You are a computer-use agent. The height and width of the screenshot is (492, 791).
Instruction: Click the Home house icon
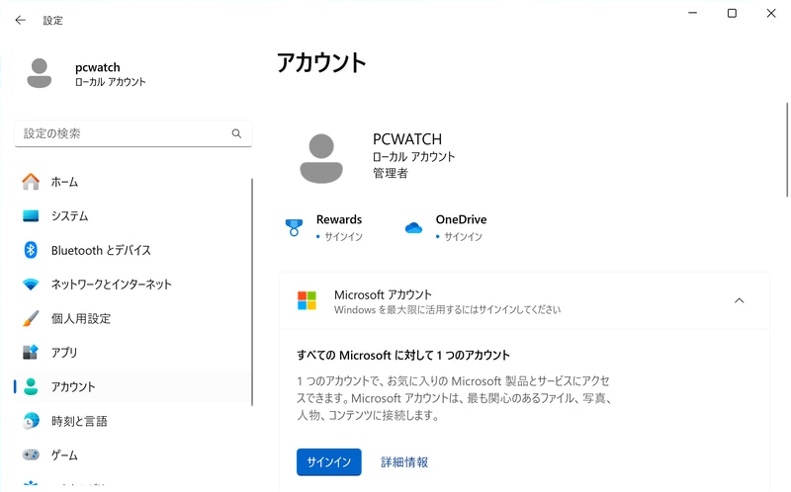pos(31,182)
